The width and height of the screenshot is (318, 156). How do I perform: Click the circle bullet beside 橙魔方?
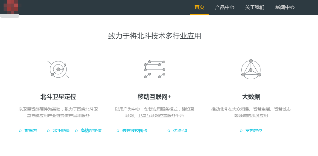click(20, 131)
